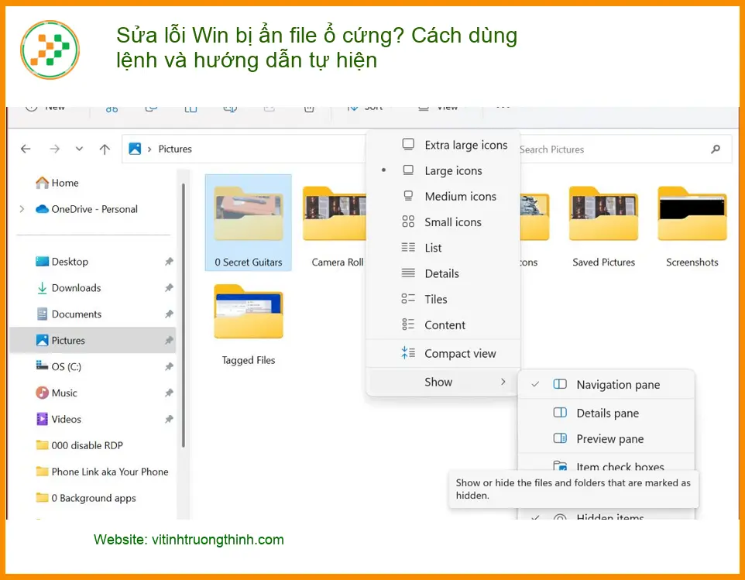
Task: Choose Large icons view
Action: [443, 170]
